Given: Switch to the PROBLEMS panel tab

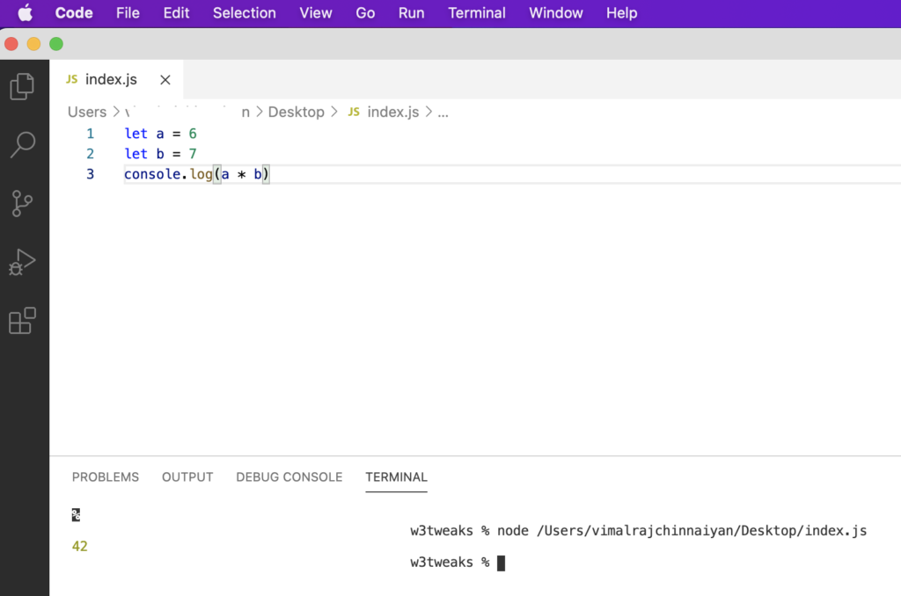Looking at the screenshot, I should (x=106, y=477).
